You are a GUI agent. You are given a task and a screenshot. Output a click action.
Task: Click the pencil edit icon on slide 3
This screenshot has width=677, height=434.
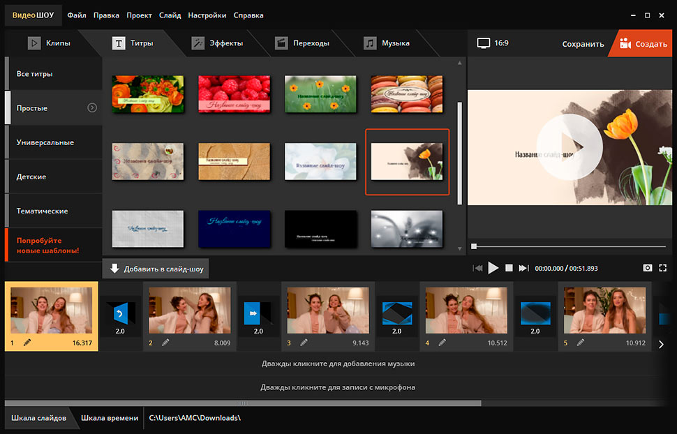(x=304, y=343)
